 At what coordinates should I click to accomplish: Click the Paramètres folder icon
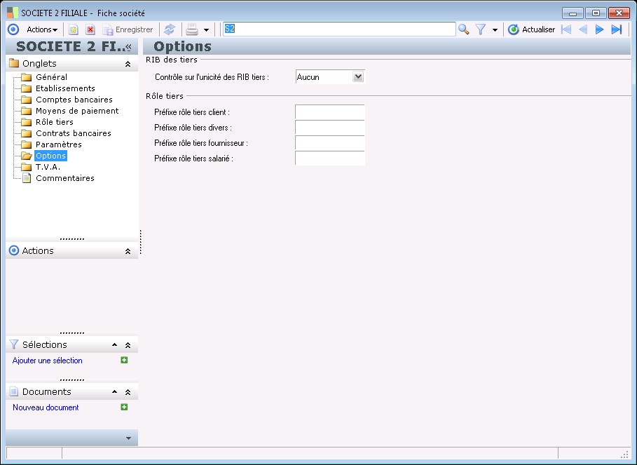(x=27, y=144)
